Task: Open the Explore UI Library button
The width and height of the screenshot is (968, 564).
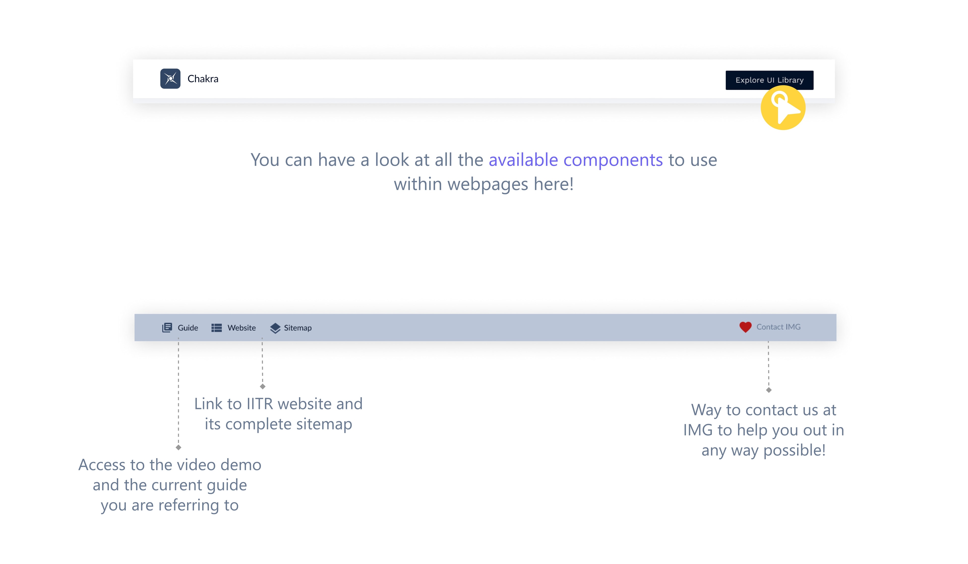Action: (x=769, y=80)
